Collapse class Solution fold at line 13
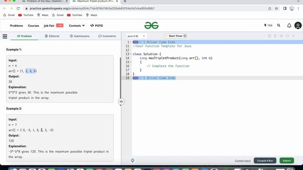This screenshot has height=170, width=303. coord(131,54)
